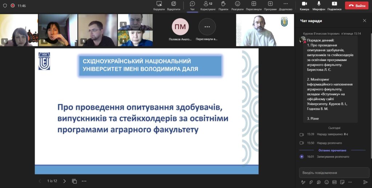This screenshot has height=188, width=372.
Task: Send the chat message with the arrow icon
Action: (365, 182)
